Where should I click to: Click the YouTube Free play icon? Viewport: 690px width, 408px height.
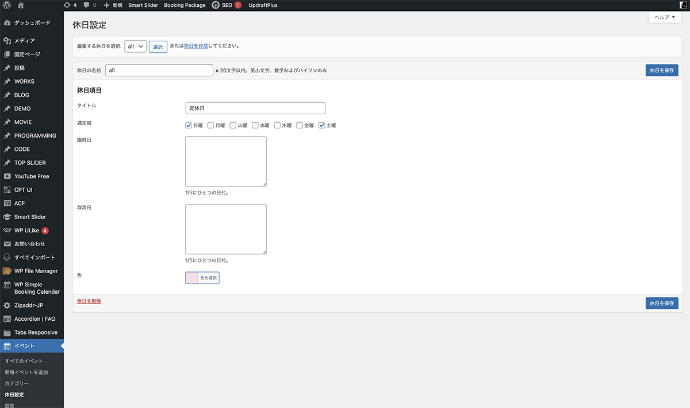[x=7, y=176]
